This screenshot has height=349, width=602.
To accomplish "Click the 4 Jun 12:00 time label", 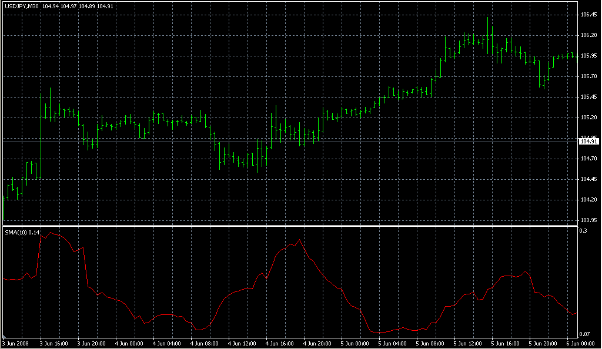I will [242, 344].
